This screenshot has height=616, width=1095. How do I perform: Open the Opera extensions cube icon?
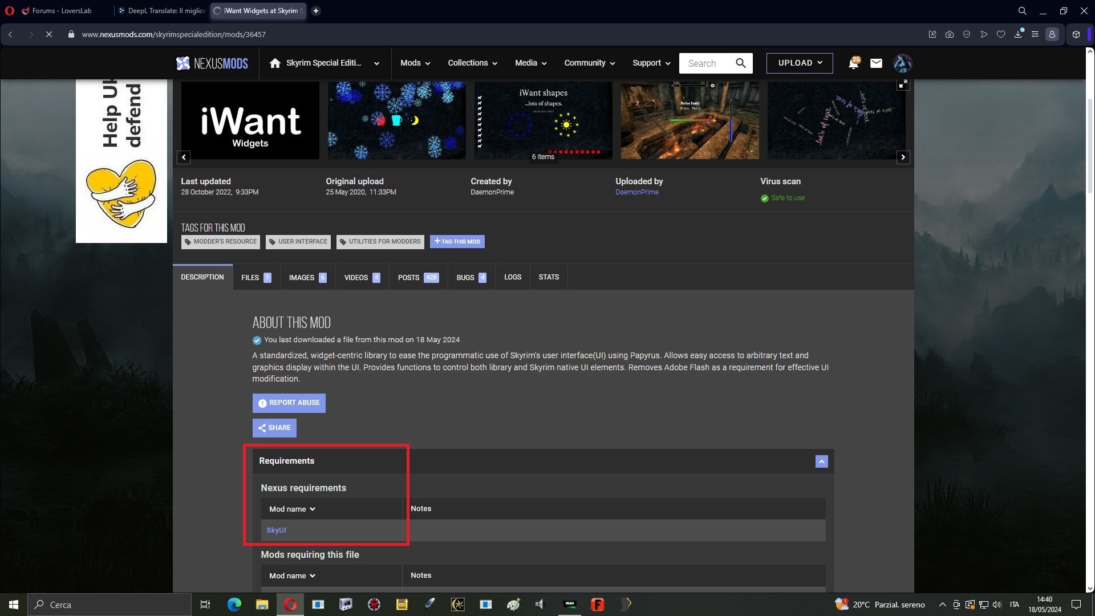tap(1076, 34)
